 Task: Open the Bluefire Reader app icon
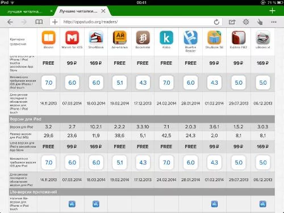[x=190, y=37]
